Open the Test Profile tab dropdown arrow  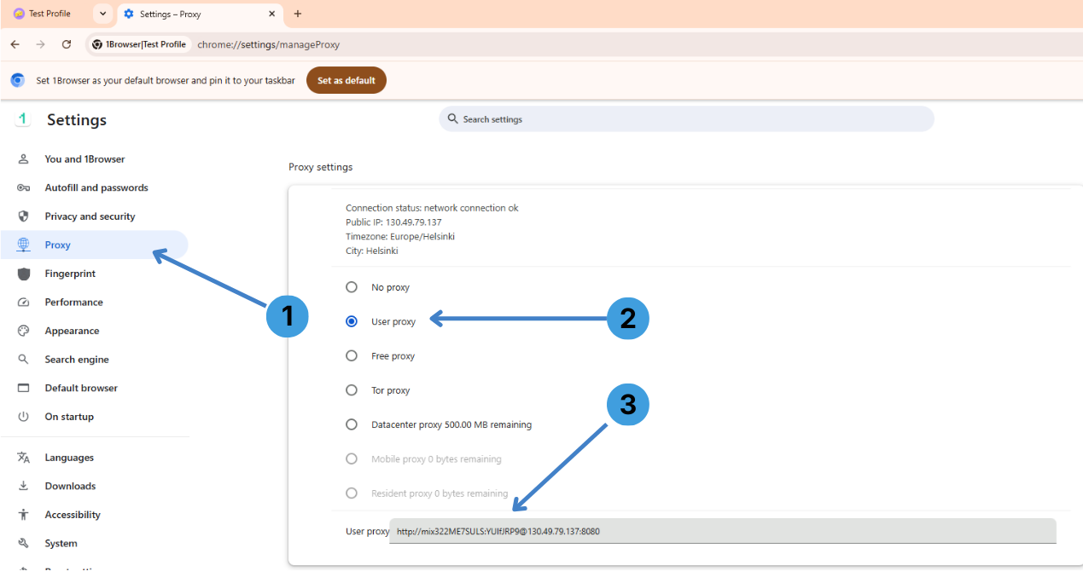pyautogui.click(x=103, y=14)
